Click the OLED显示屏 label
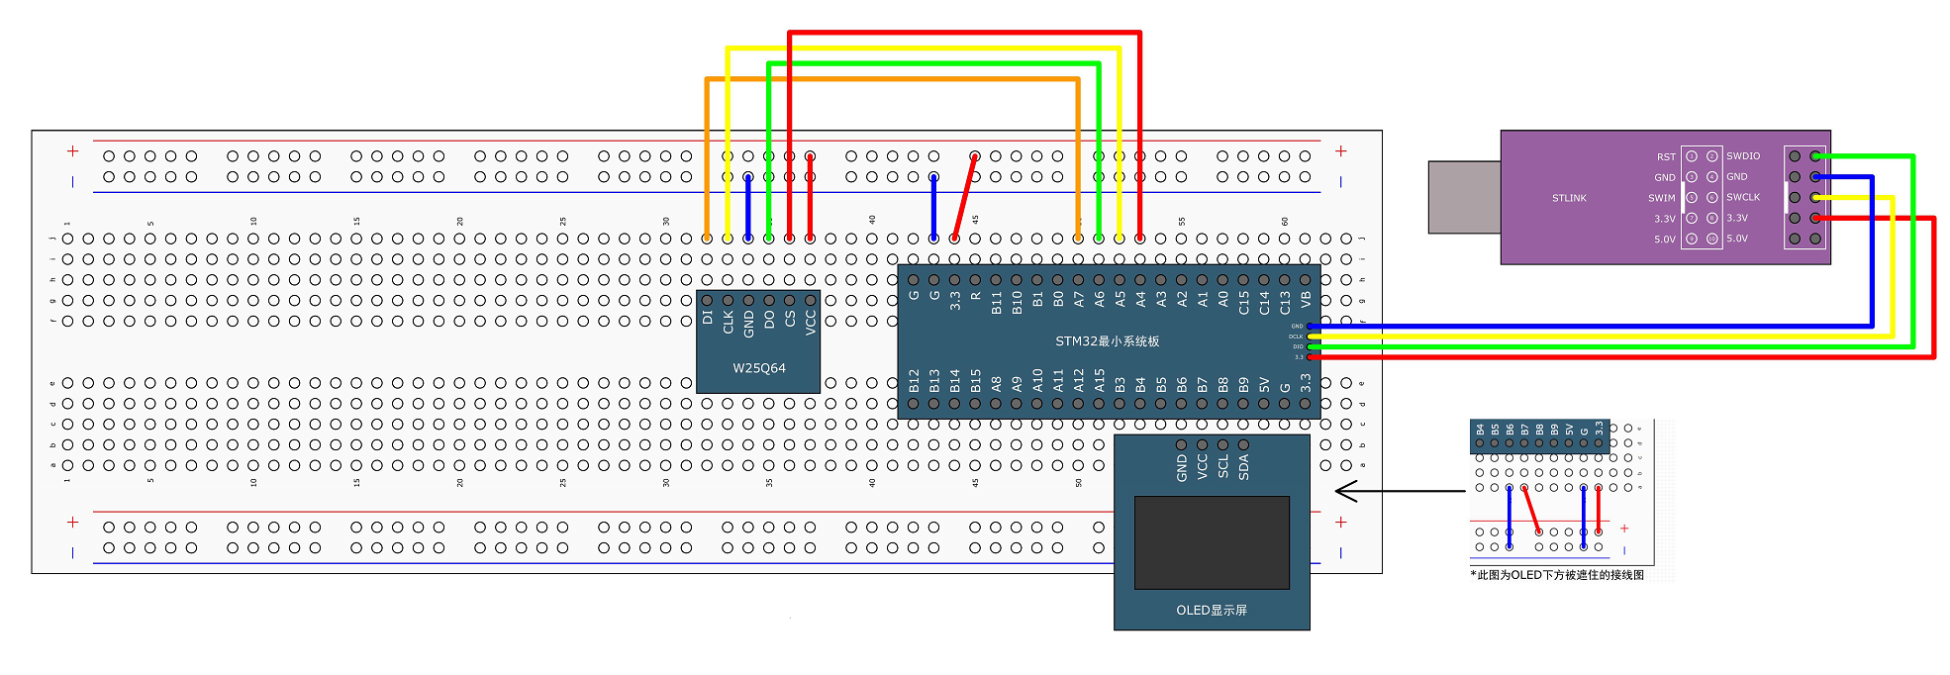 [x=1212, y=611]
